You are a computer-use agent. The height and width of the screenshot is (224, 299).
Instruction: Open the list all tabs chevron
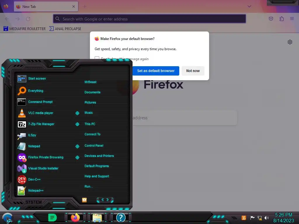click(x=249, y=6)
